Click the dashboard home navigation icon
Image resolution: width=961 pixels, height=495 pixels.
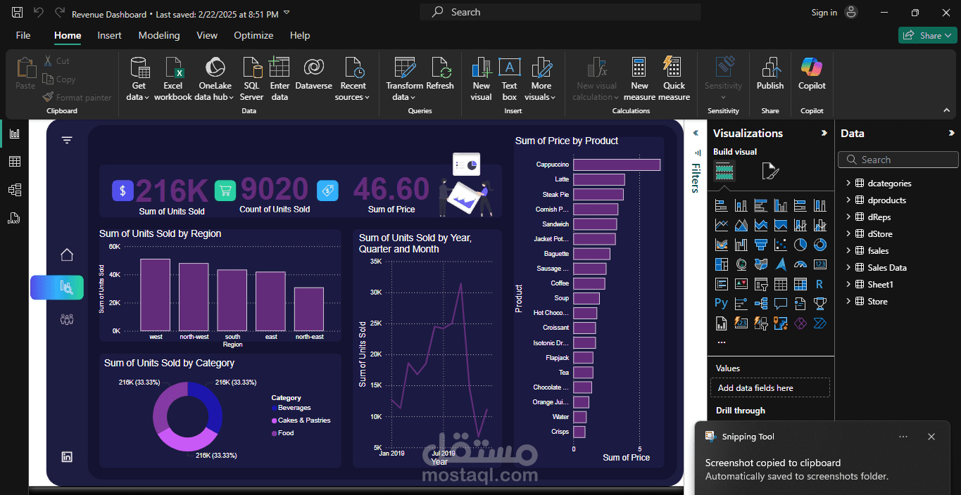tap(67, 255)
